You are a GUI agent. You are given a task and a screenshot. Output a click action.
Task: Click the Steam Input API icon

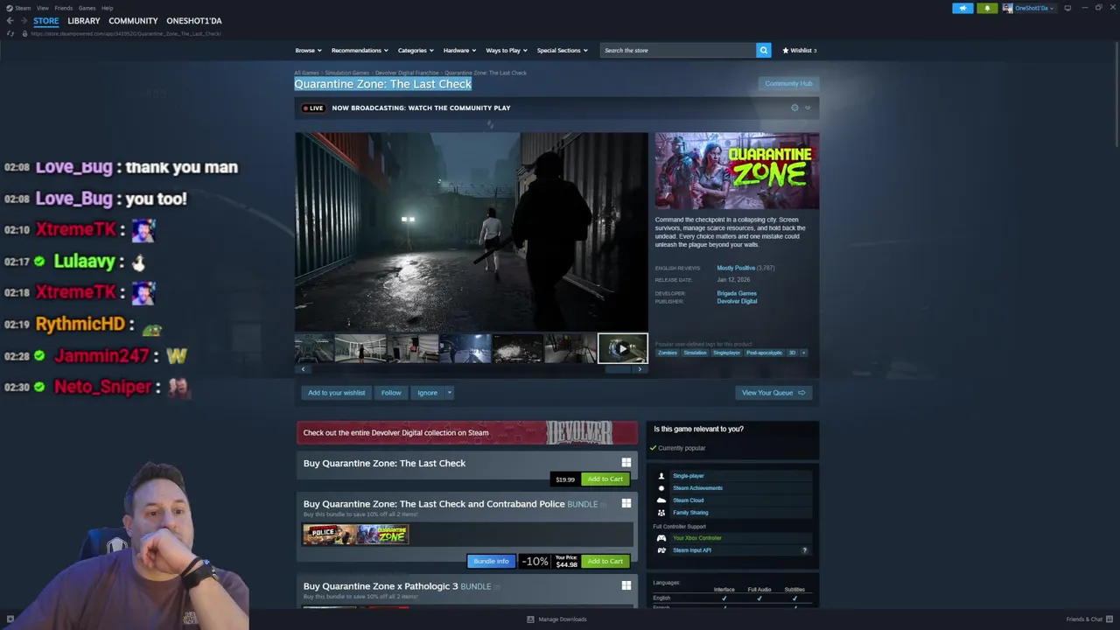click(661, 550)
